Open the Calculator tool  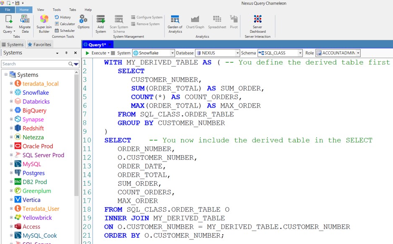click(x=65, y=24)
